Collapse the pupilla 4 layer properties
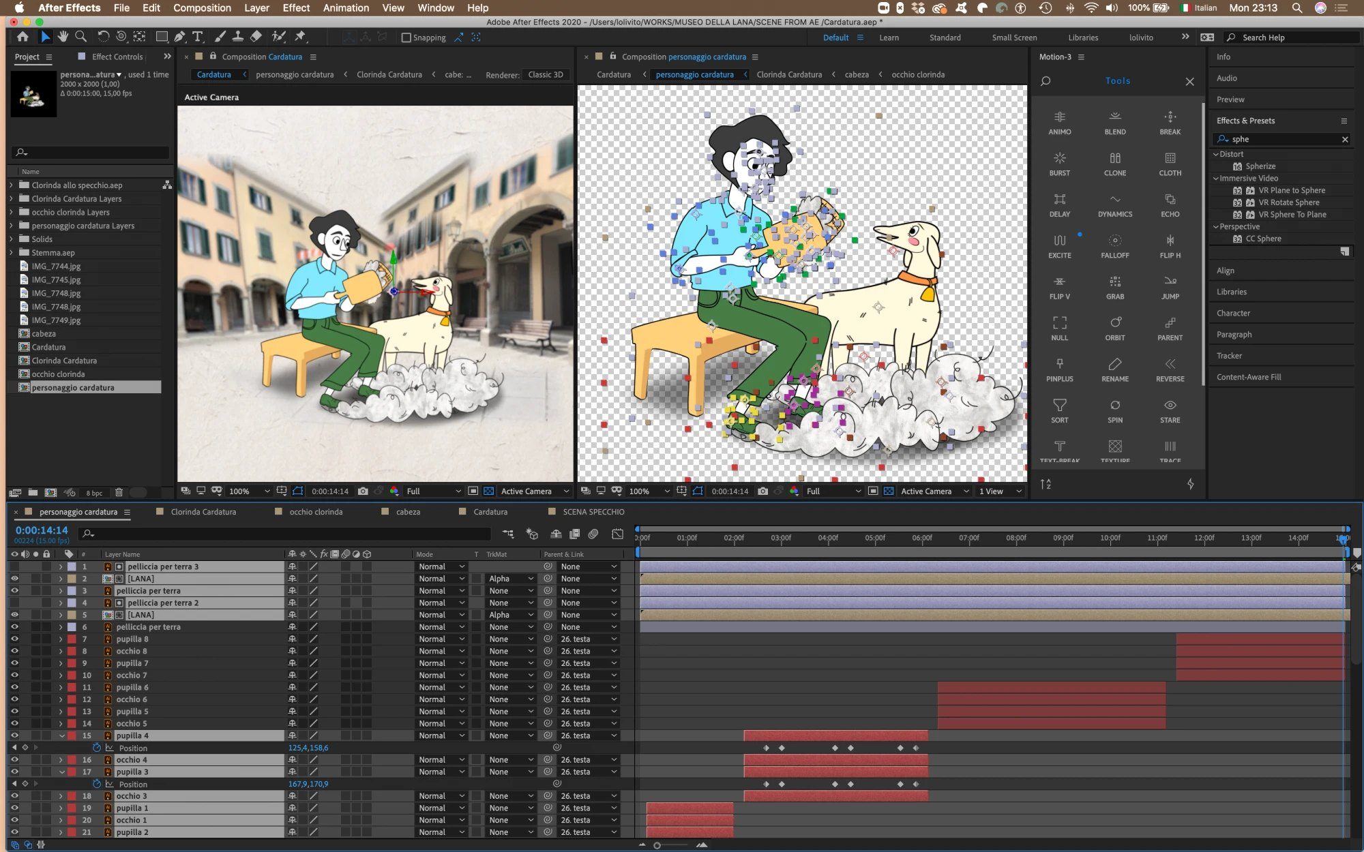 61,735
